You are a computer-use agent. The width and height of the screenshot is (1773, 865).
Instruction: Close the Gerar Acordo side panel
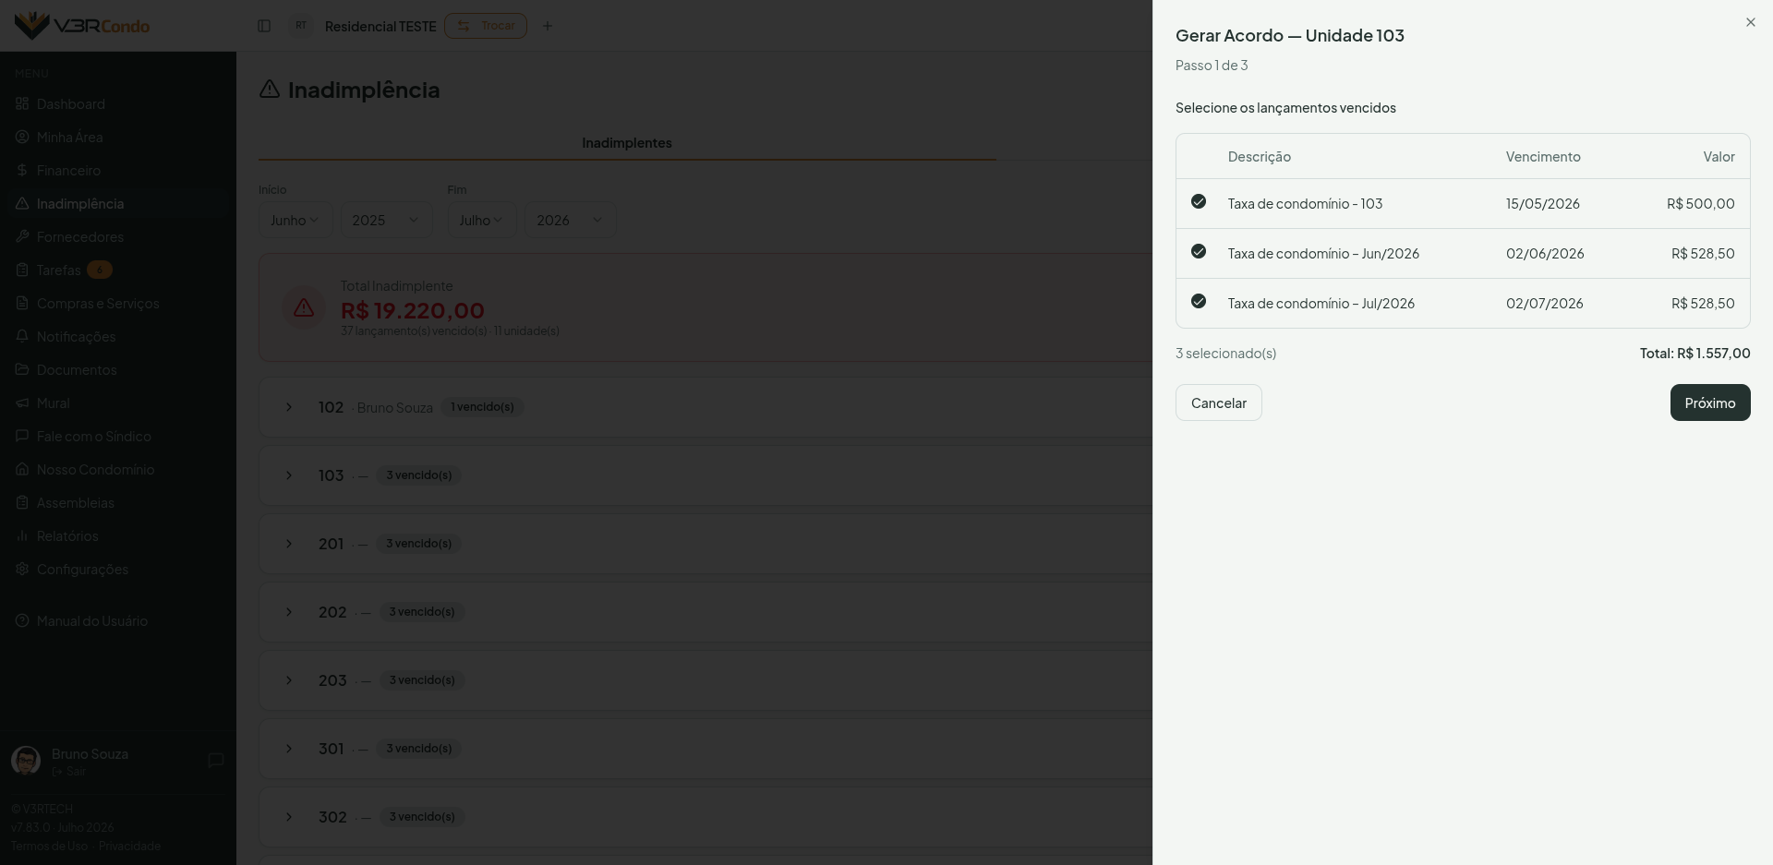[x=1750, y=22]
